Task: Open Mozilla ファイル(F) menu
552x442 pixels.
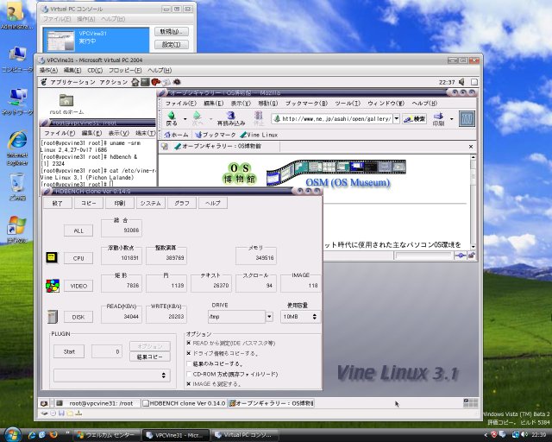Action: [180, 104]
